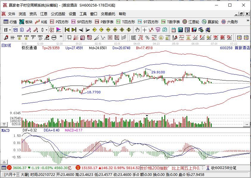Click the red zigzag wave icon
The width and height of the screenshot is (251, 178).
coord(151,30)
